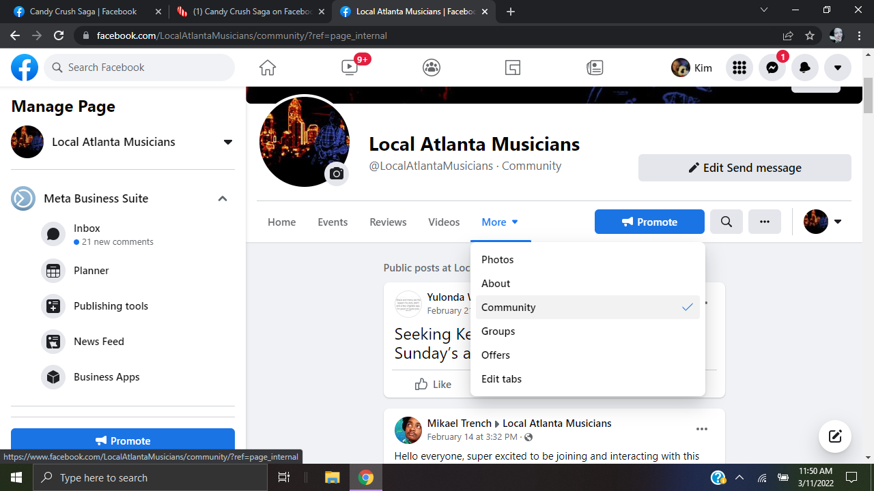Open Messenger chats icon
This screenshot has height=491, width=874.
pos(772,68)
